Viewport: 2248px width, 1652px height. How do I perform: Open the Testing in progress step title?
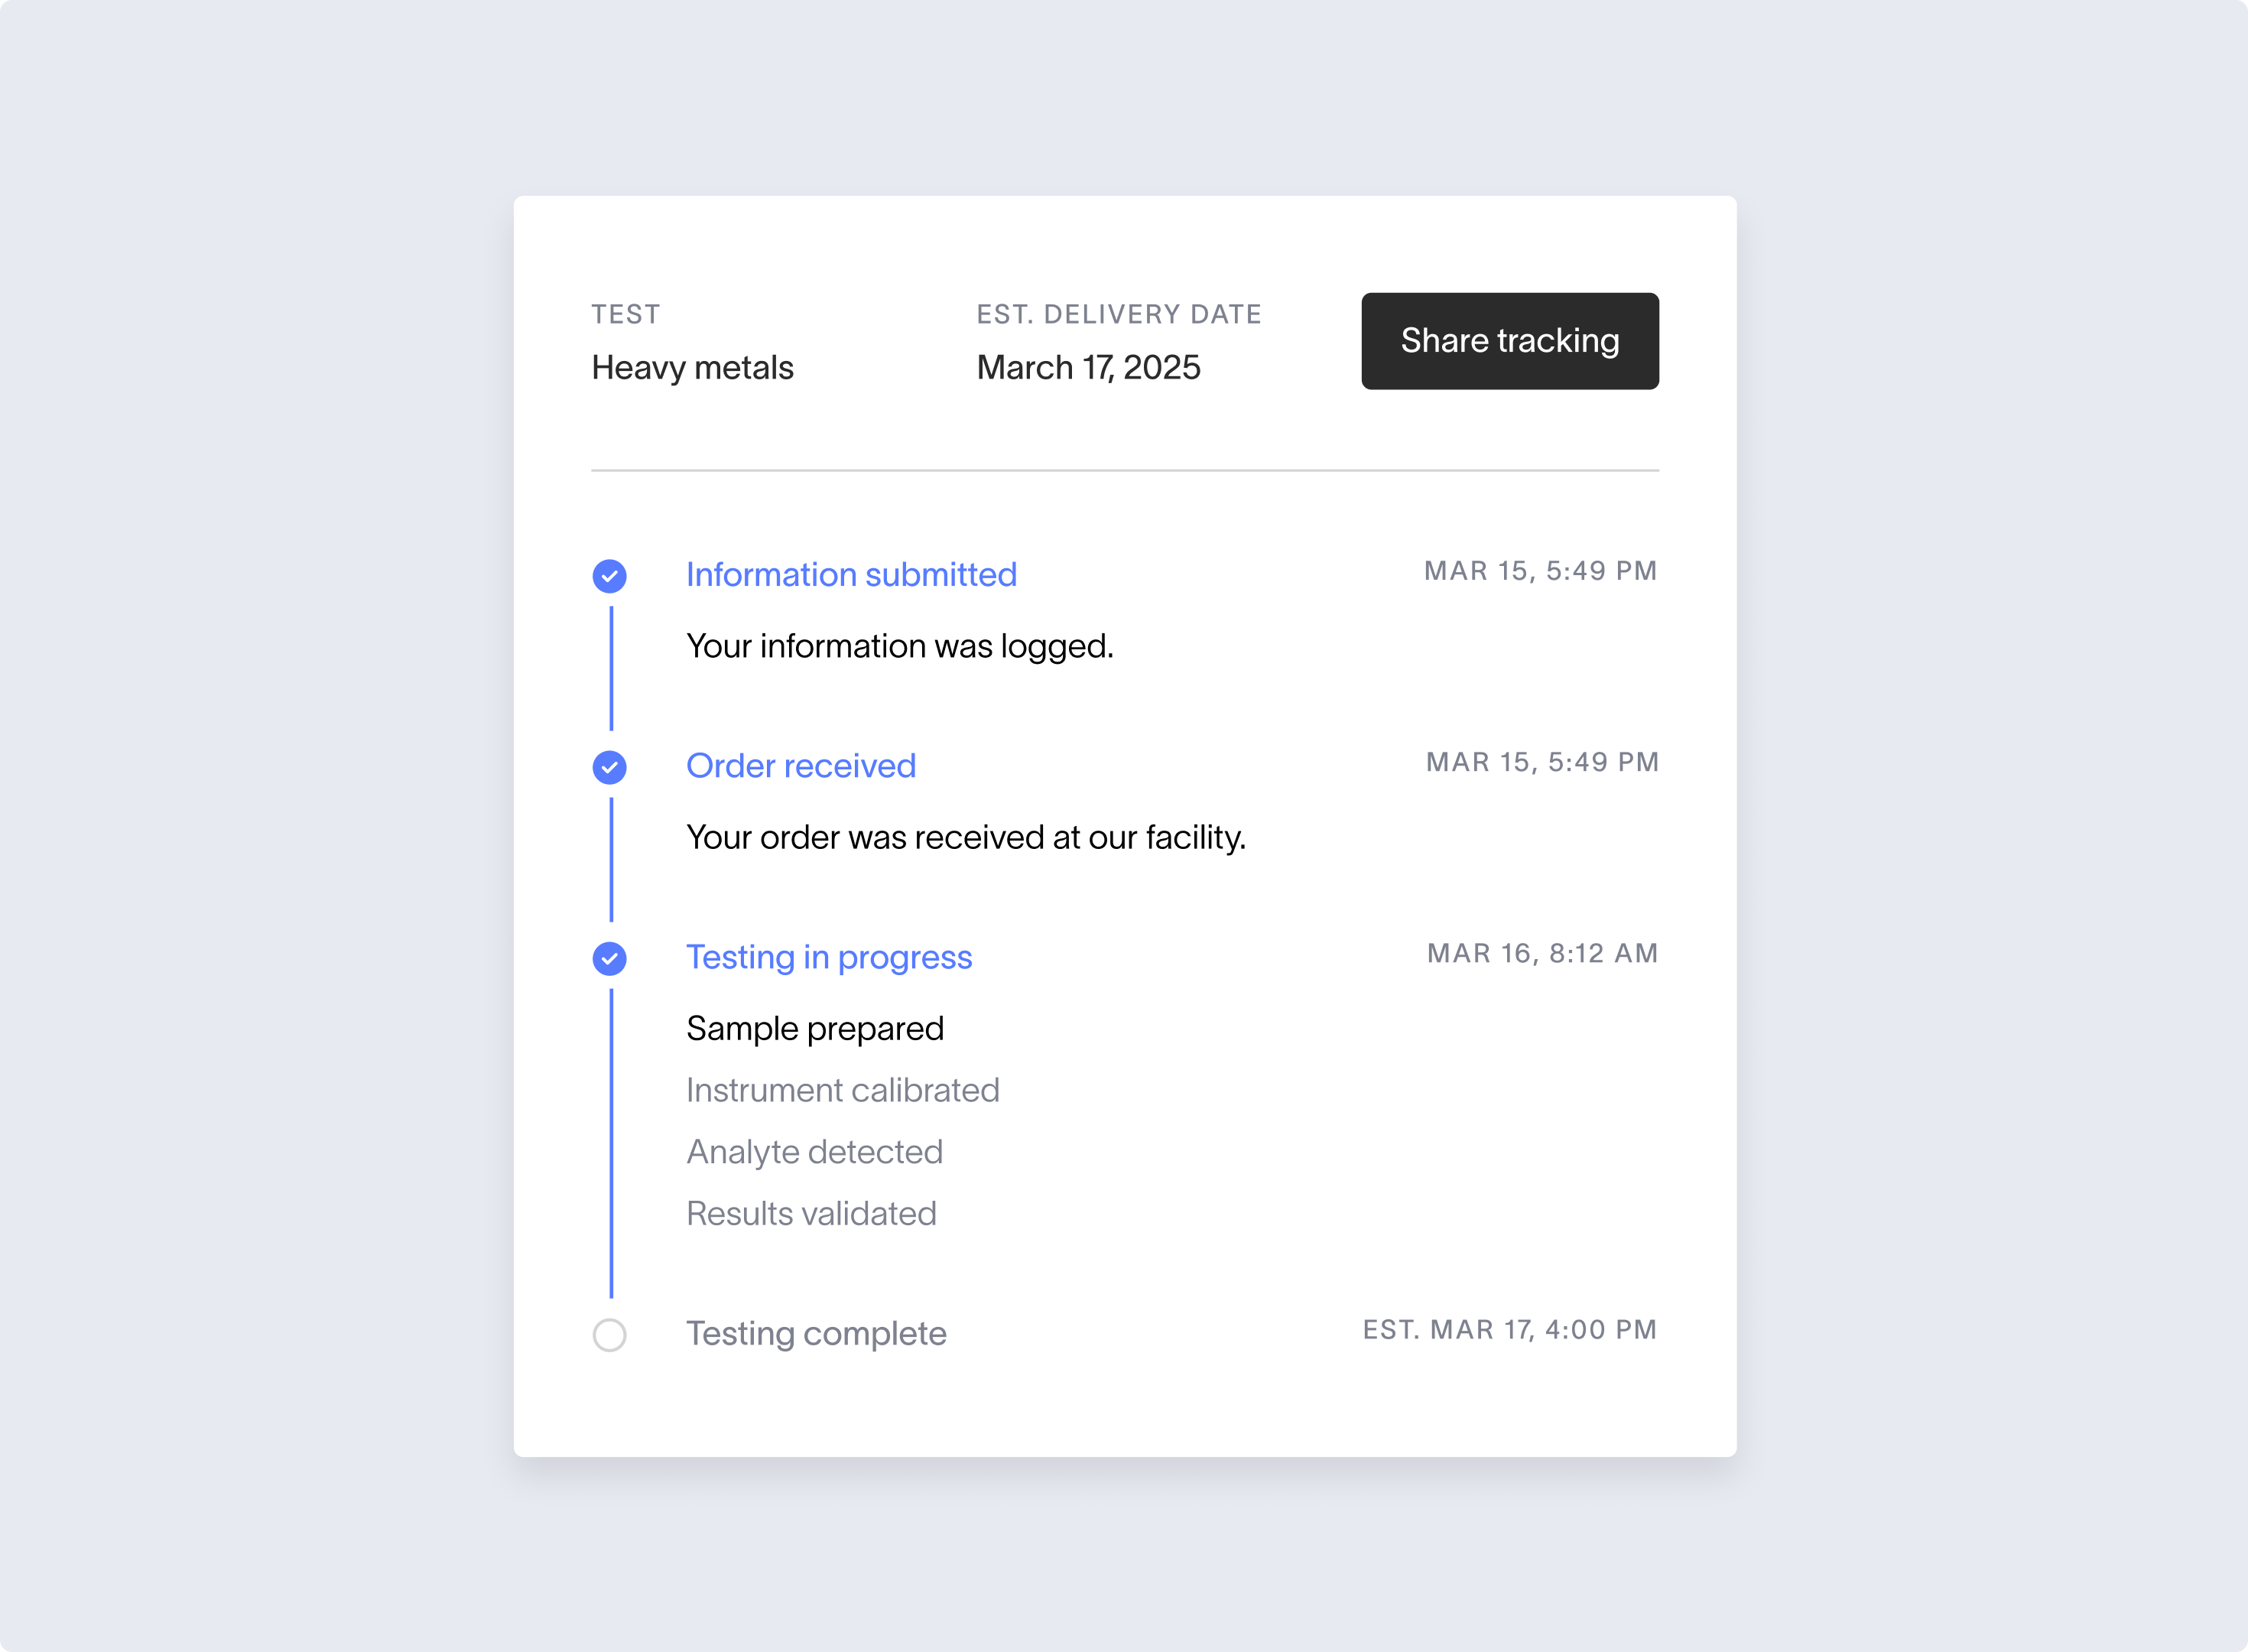[x=829, y=958]
